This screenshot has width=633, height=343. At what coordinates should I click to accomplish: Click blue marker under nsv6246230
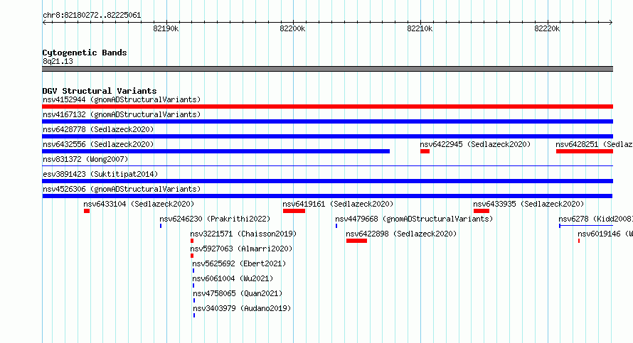pos(161,226)
